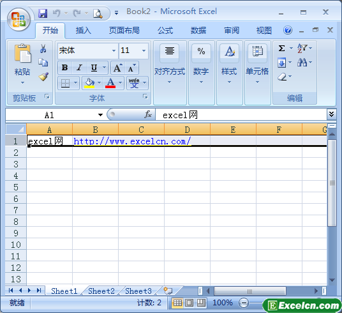Copy selection with the copy icon
Viewport: 342px width, 313px height.
(x=43, y=63)
